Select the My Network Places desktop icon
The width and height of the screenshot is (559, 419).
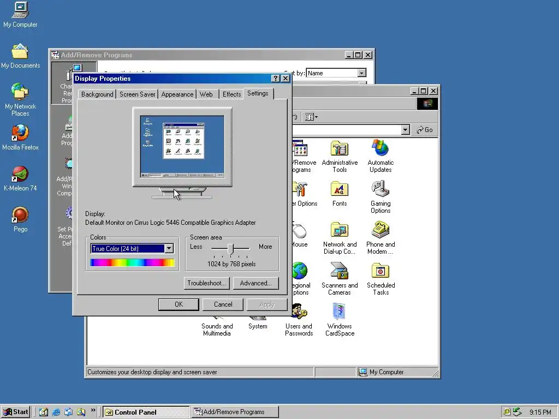click(20, 100)
